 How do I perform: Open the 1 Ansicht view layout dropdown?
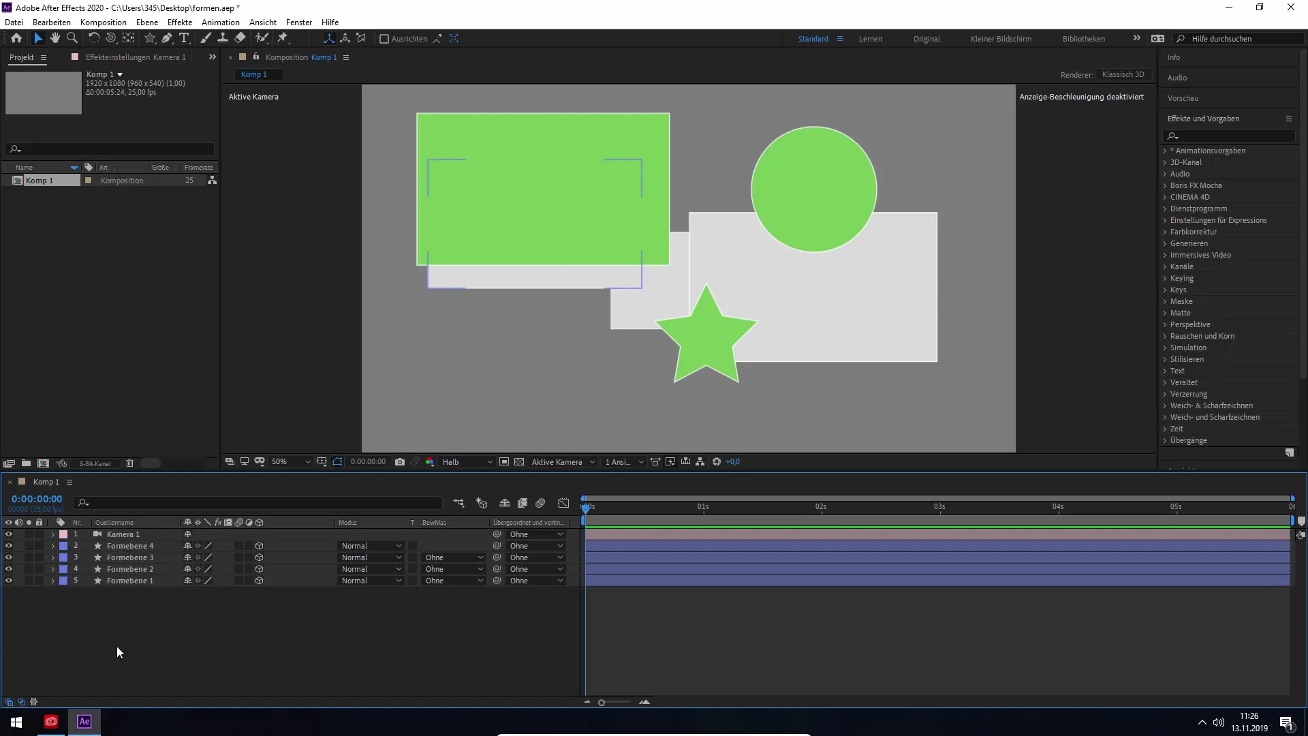(x=623, y=462)
